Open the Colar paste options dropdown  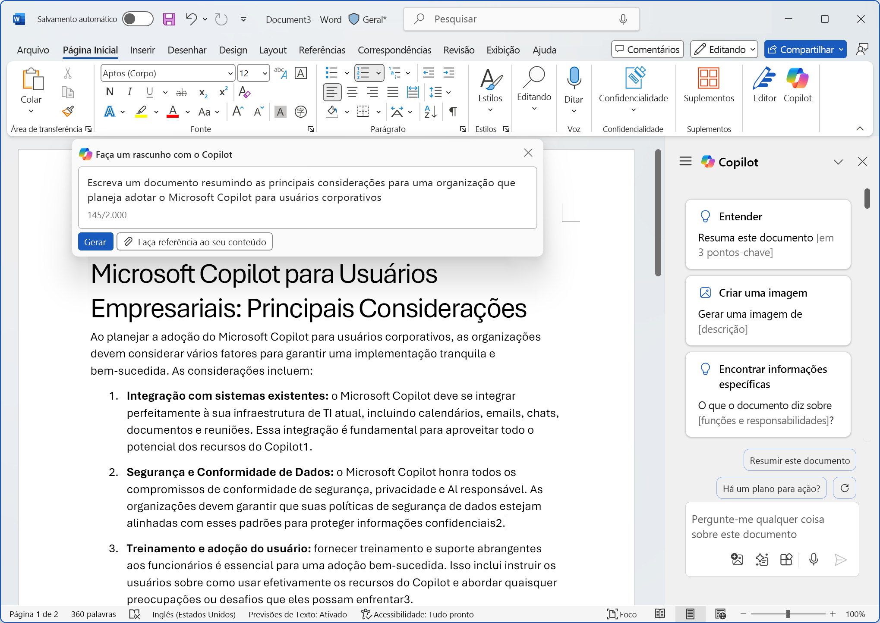tap(31, 112)
